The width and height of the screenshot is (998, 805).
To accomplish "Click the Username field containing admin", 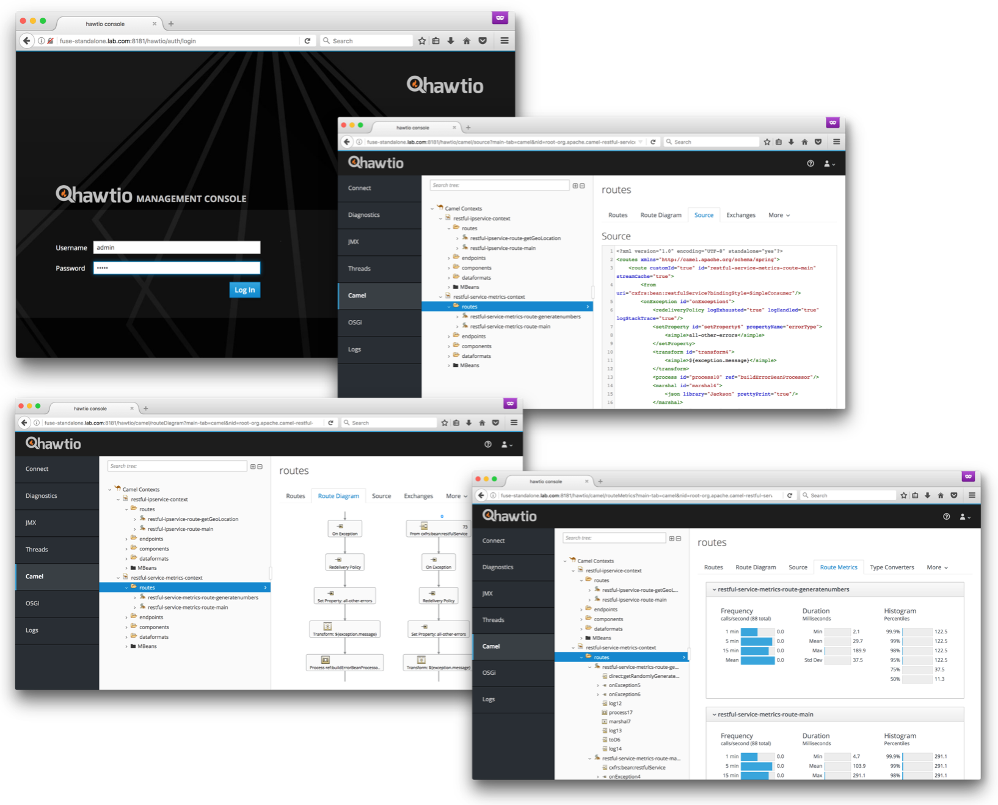I will coord(177,247).
